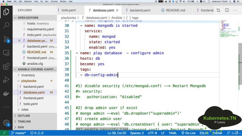Expand the Outline section

(35, 116)
